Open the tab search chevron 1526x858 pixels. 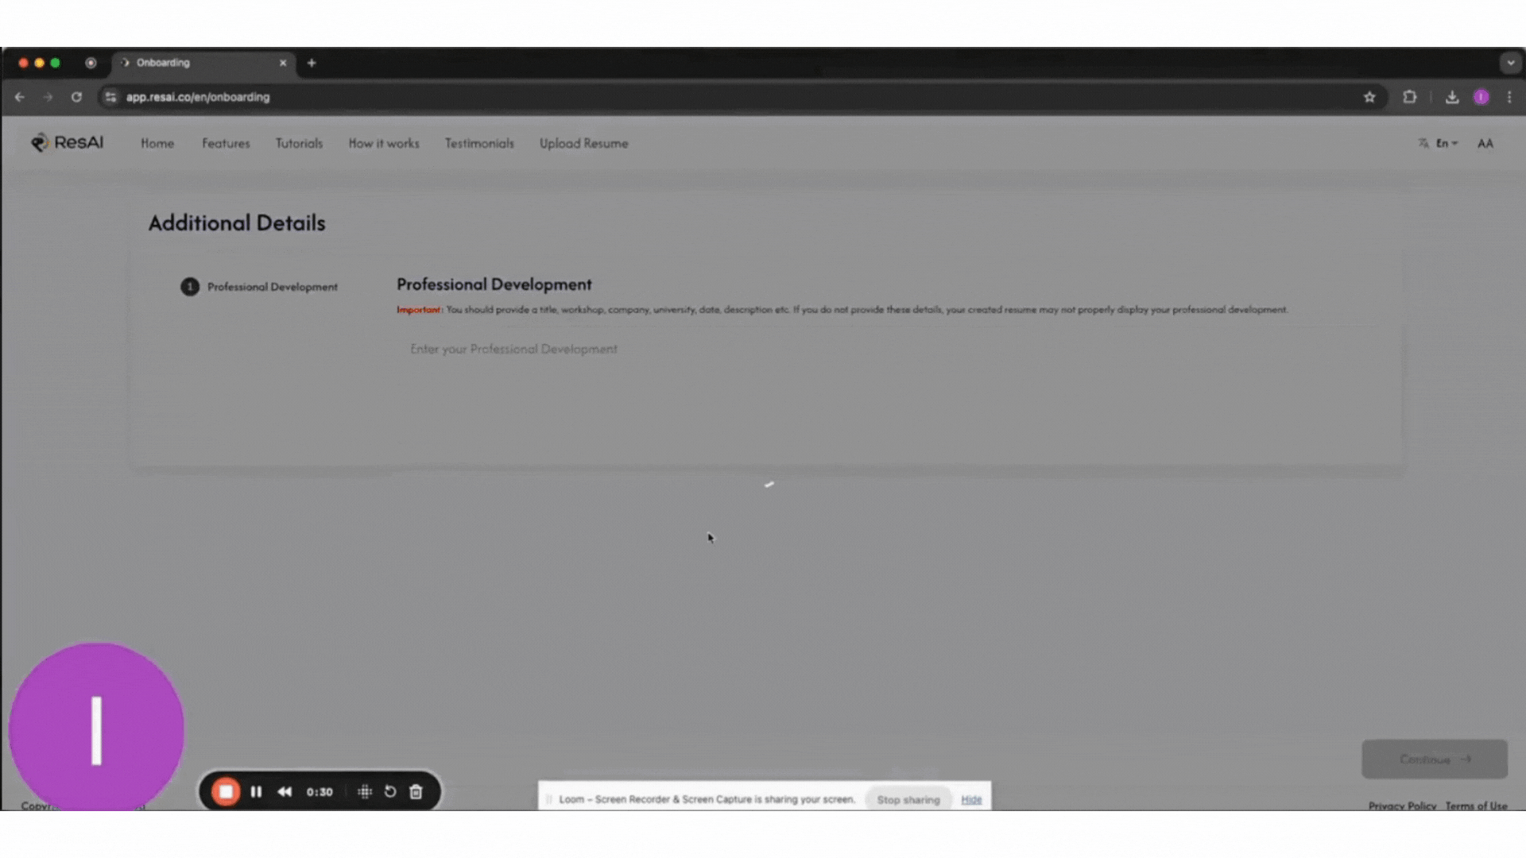[1509, 62]
